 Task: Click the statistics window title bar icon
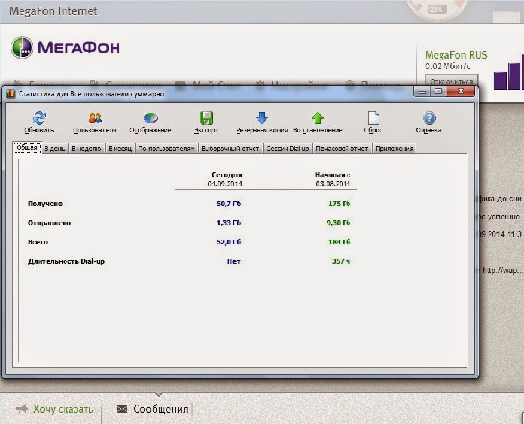pyautogui.click(x=10, y=94)
